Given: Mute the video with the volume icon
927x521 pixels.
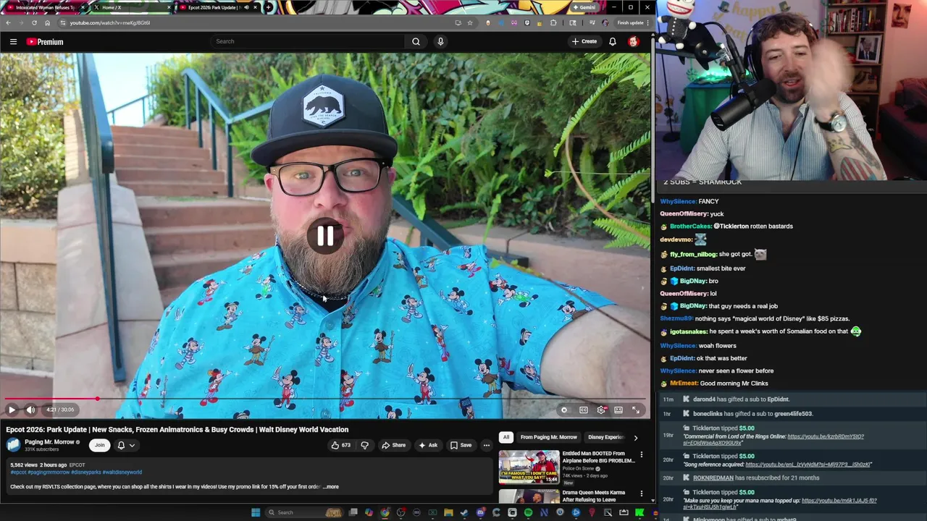Looking at the screenshot, I should (x=30, y=410).
